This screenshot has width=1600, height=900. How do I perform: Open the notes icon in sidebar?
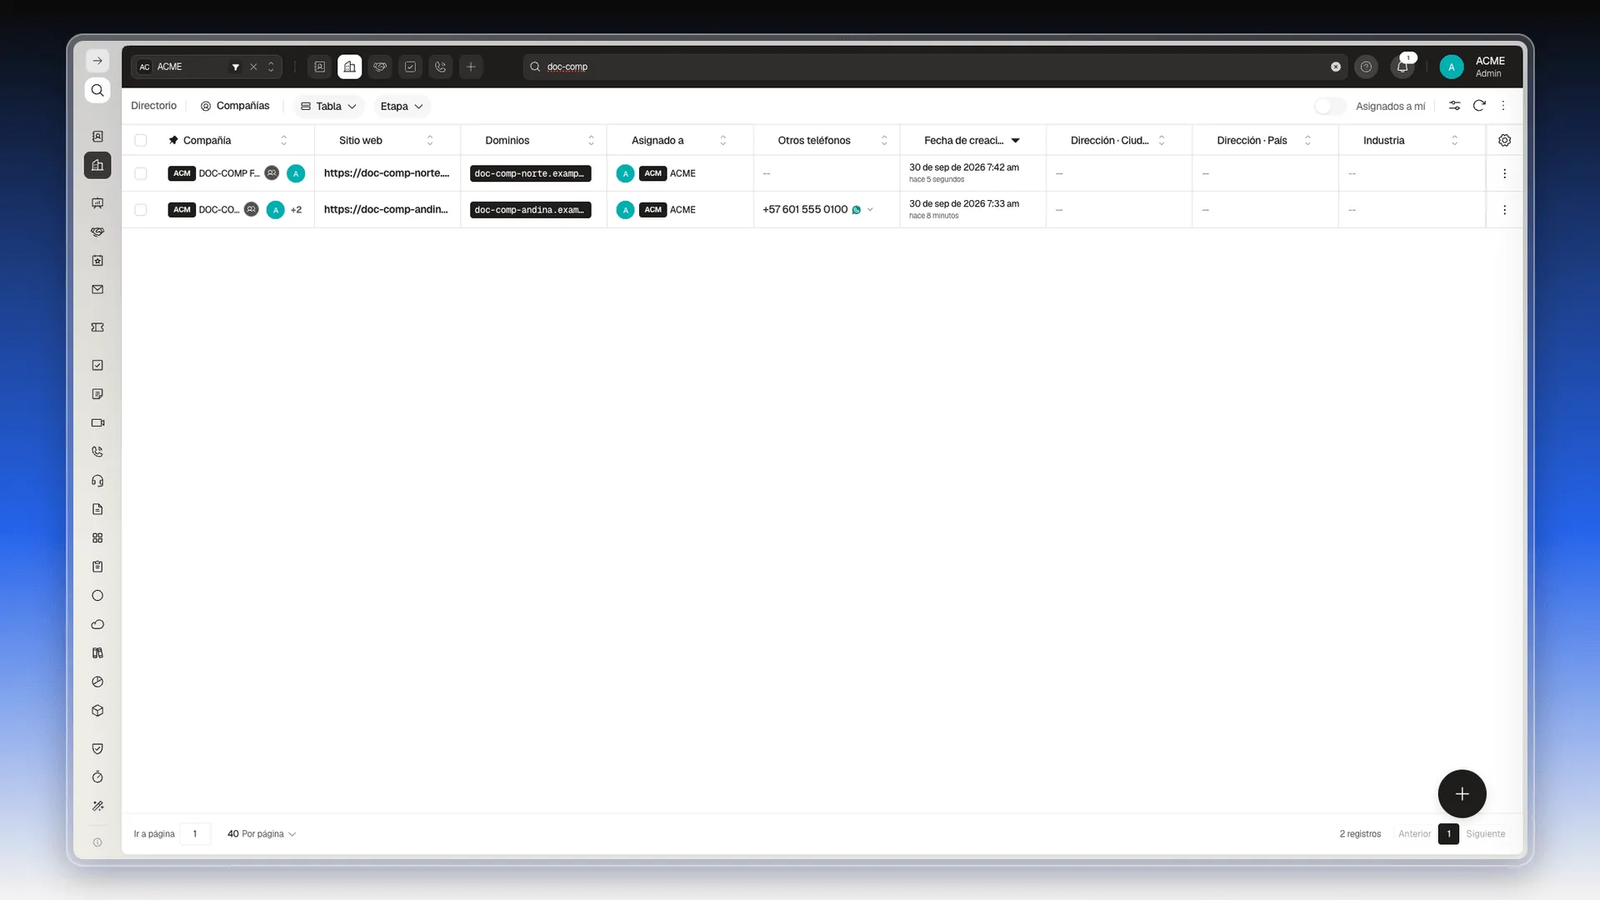97,394
